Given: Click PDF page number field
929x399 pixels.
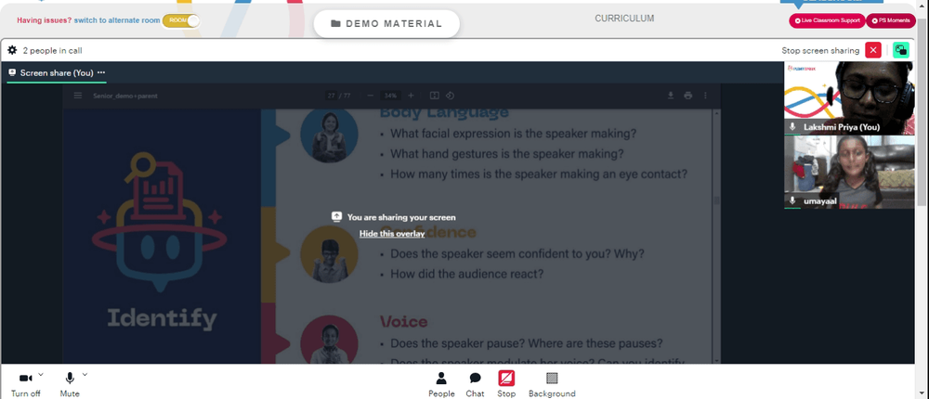Looking at the screenshot, I should click(331, 96).
